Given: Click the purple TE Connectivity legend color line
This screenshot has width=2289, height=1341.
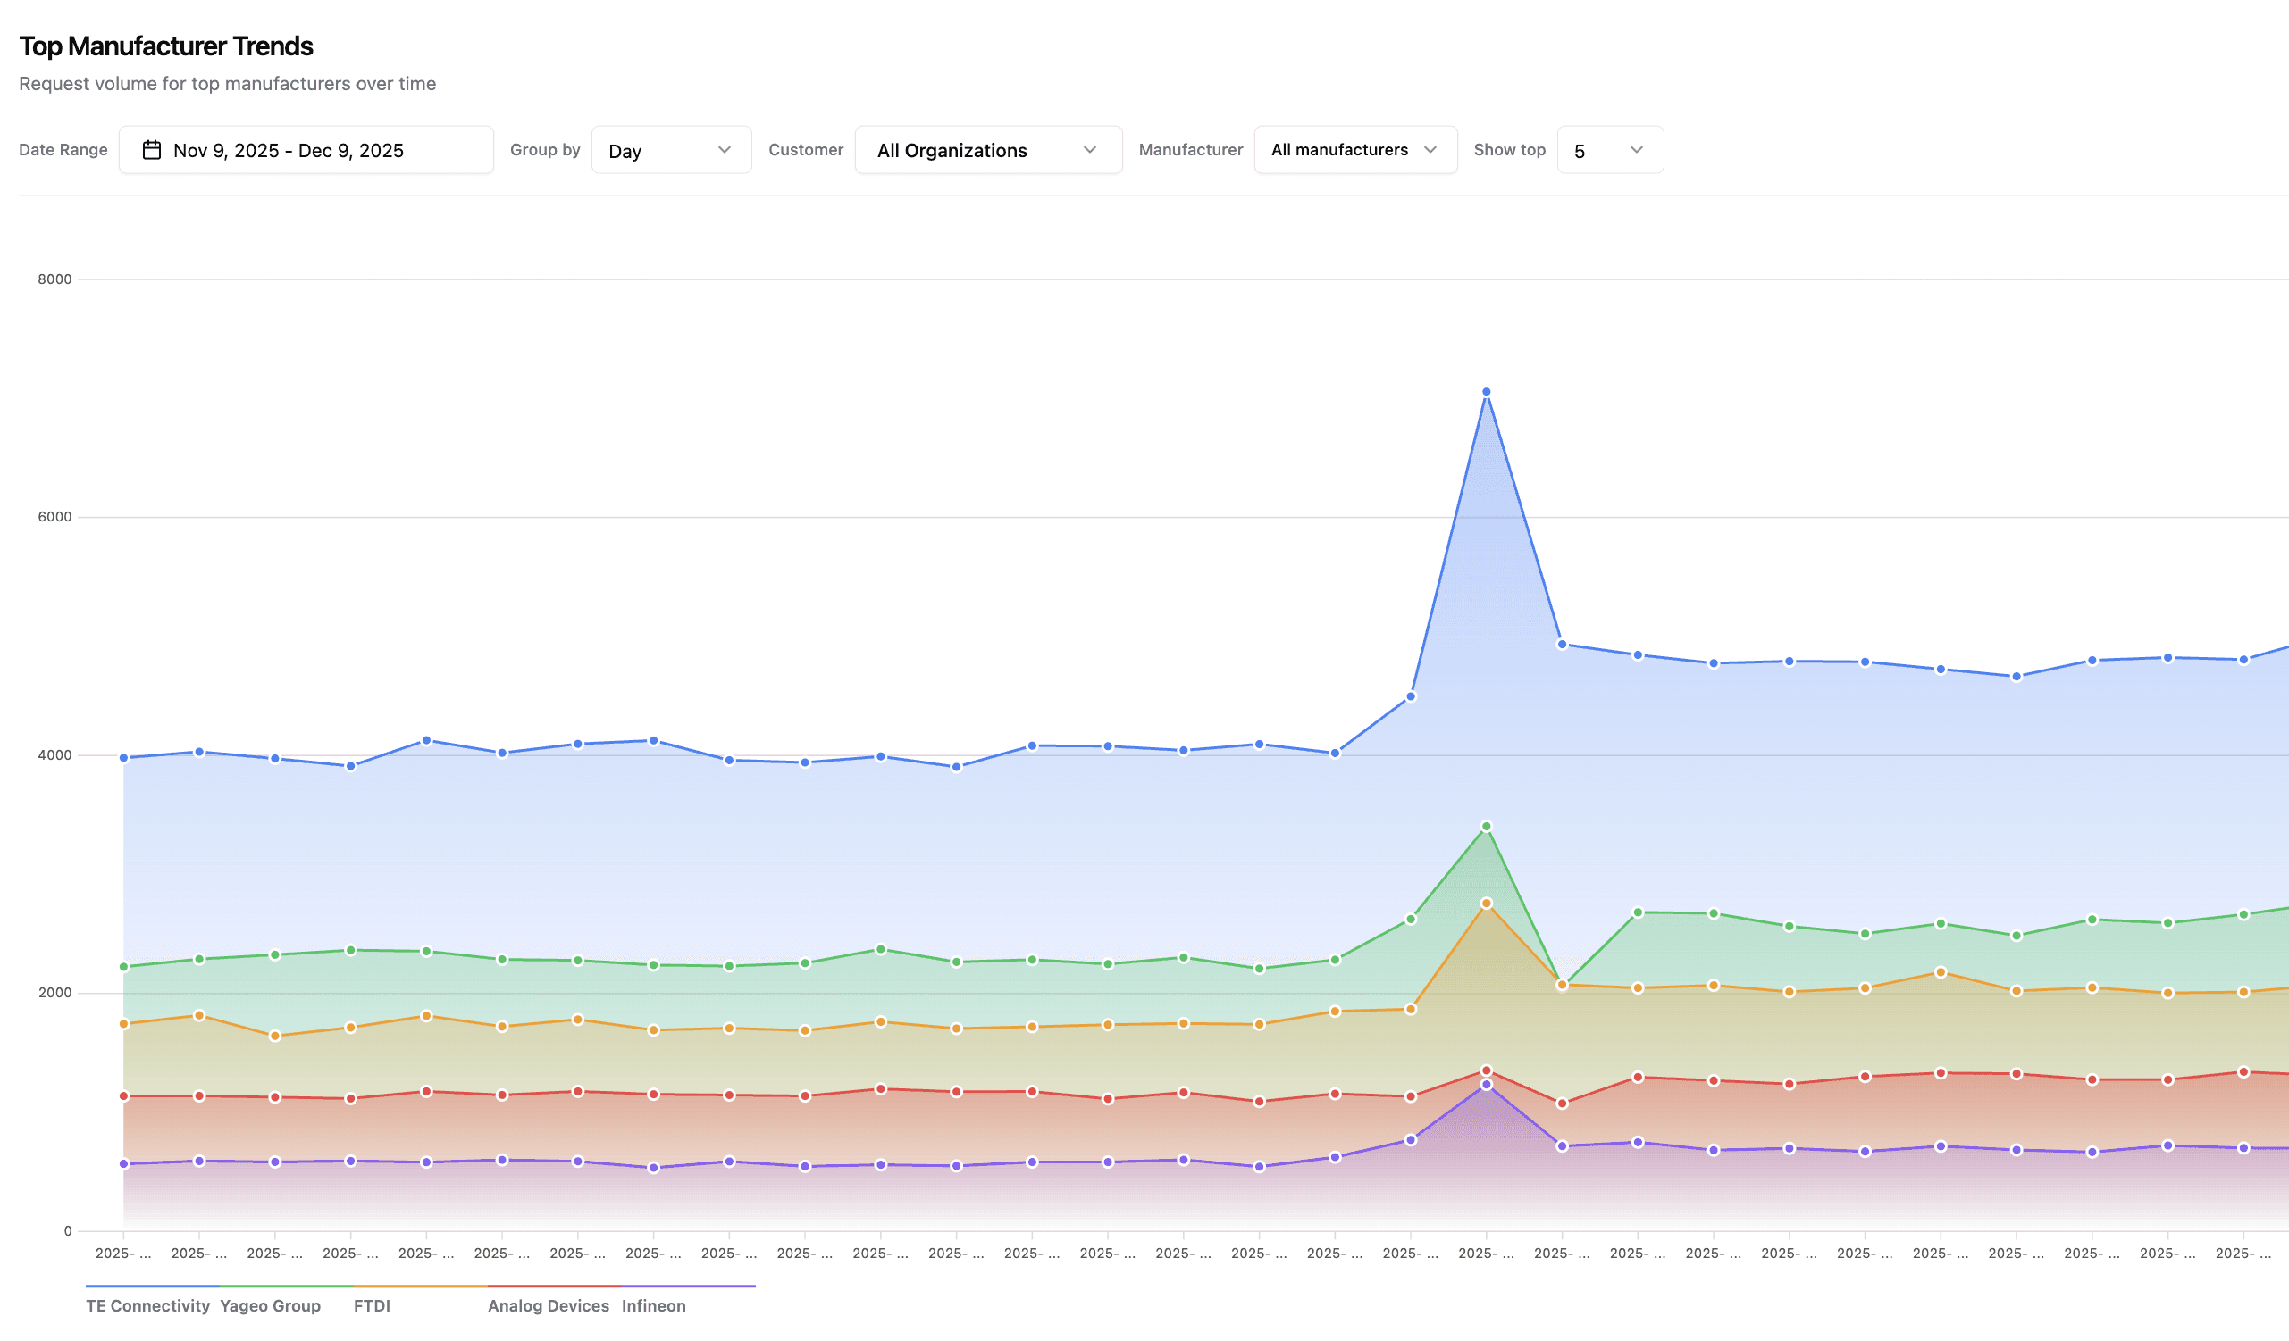Looking at the screenshot, I should point(153,1287).
